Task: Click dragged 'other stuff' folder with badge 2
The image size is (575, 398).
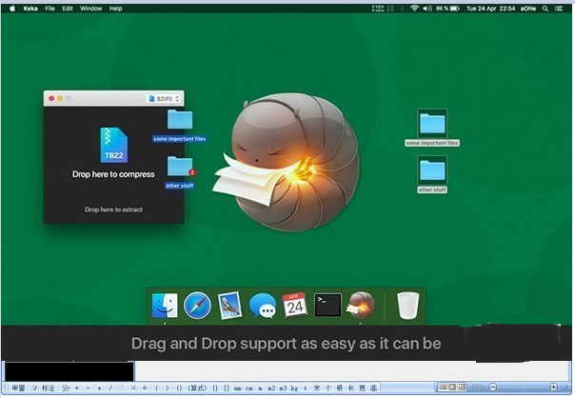Action: [x=180, y=172]
